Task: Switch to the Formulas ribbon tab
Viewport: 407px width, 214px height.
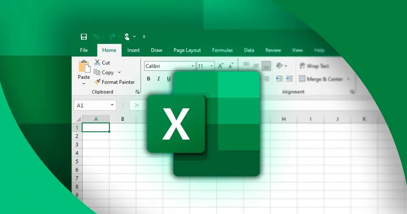Action: (x=222, y=50)
